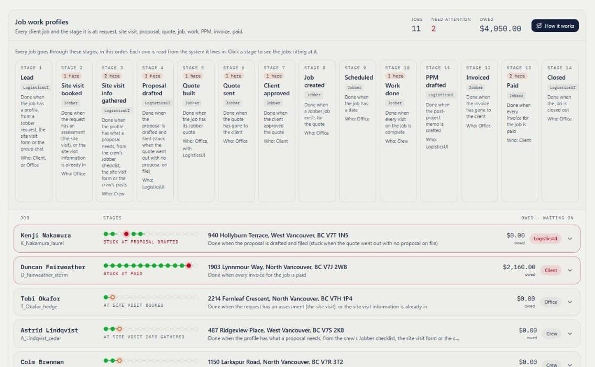The width and height of the screenshot is (595, 367).
Task: Expand the Duncan Fairweather job row chevron
Action: tap(569, 270)
